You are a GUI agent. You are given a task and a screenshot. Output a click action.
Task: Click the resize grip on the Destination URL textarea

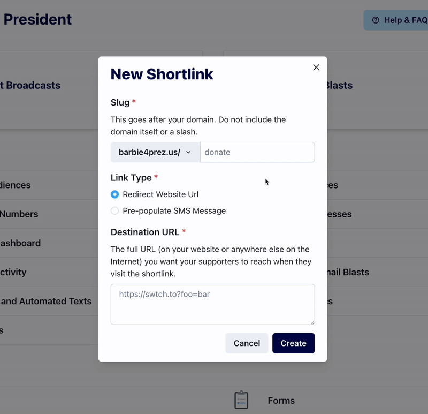[x=312, y=321]
